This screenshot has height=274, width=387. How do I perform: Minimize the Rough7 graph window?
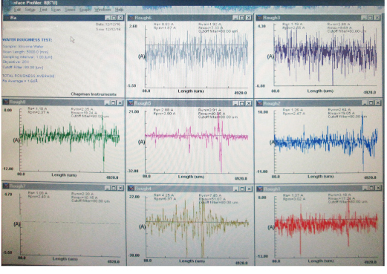pos(107,188)
